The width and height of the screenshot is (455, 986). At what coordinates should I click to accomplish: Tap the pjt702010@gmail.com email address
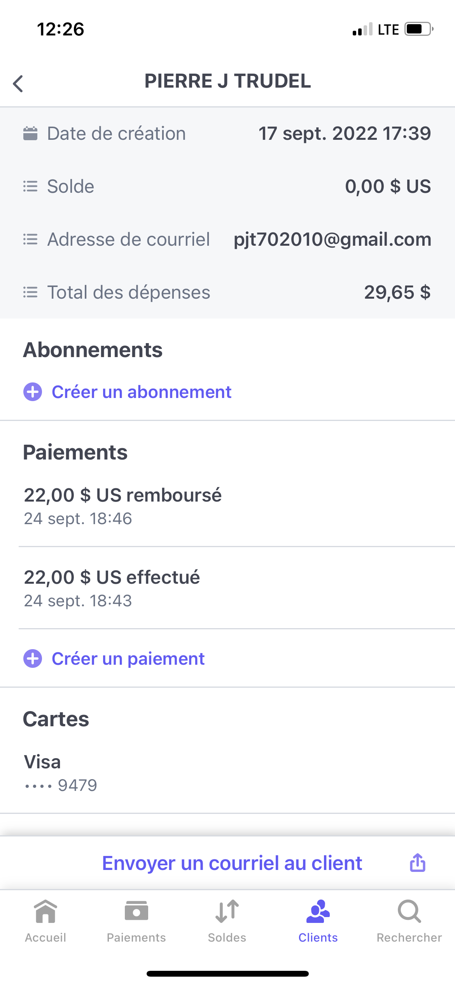point(332,239)
